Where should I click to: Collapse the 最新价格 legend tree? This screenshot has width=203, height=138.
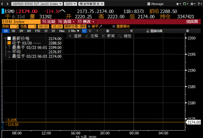pyautogui.click(x=6, y=38)
